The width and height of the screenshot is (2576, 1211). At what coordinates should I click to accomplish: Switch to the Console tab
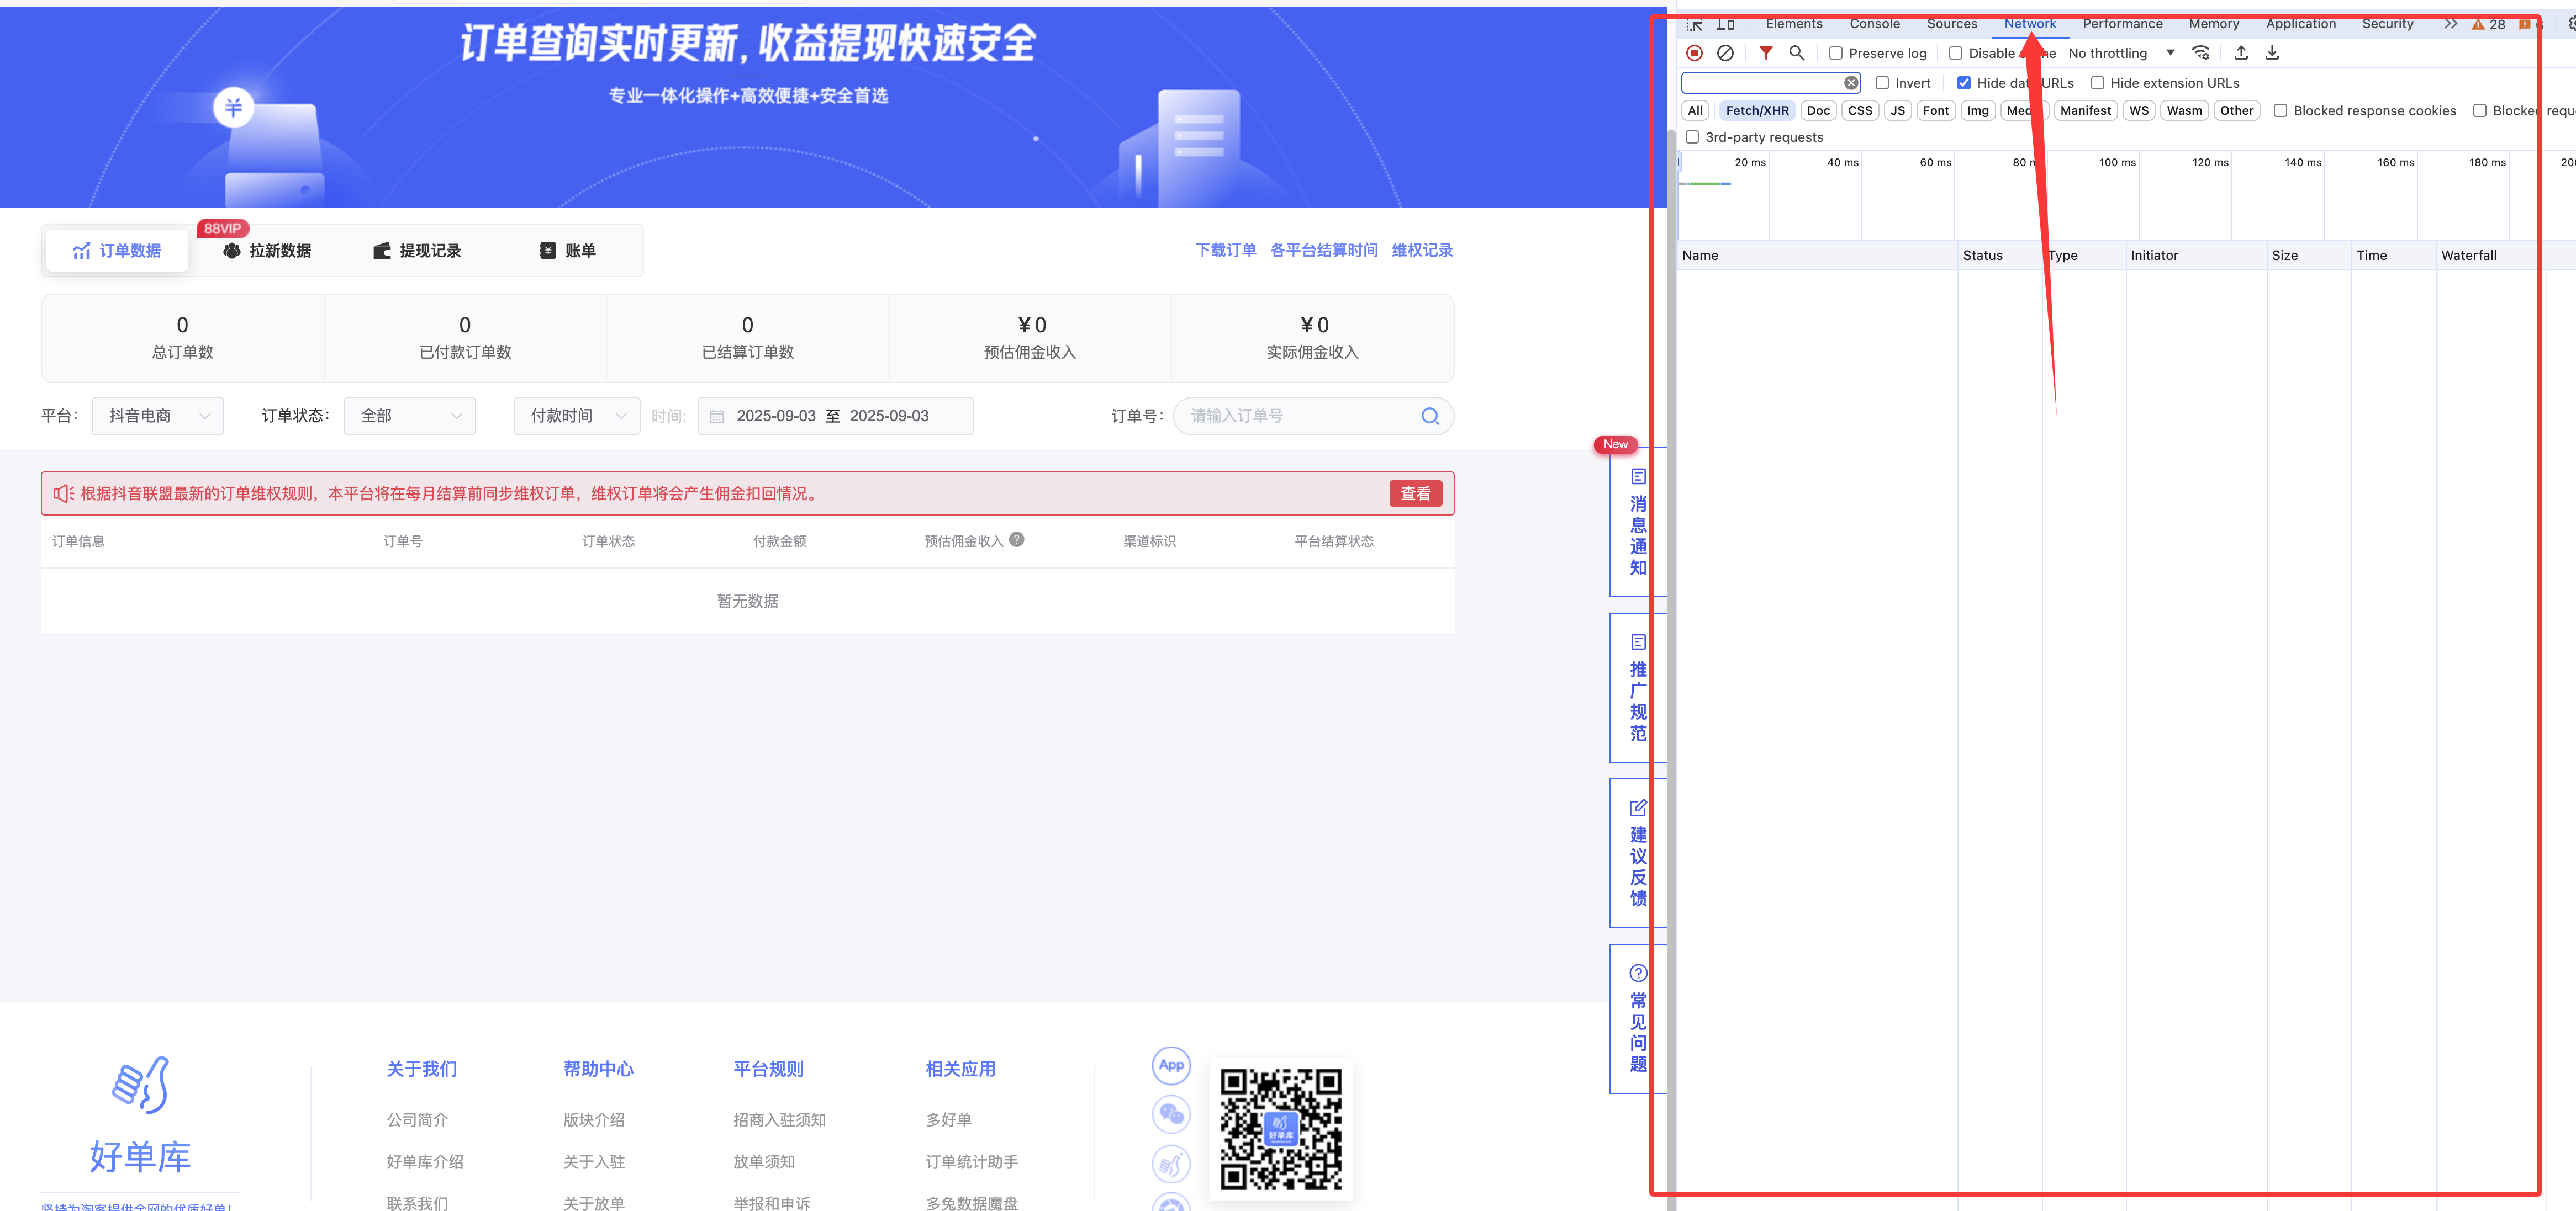pos(1874,23)
